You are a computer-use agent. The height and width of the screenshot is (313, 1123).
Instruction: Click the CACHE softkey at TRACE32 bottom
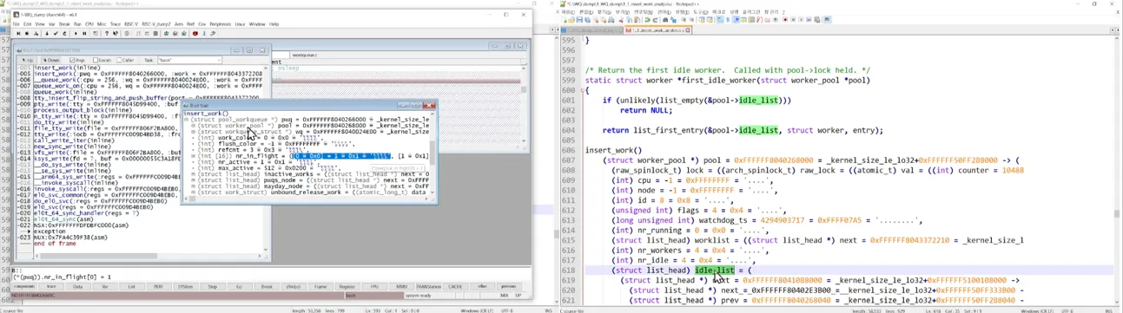(455, 286)
